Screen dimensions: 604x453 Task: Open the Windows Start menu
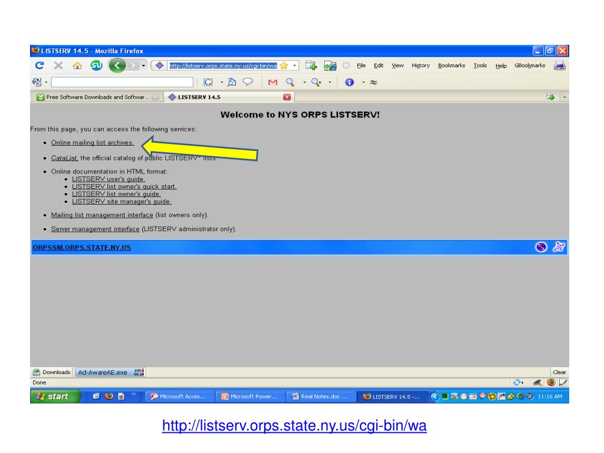pyautogui.click(x=55, y=396)
